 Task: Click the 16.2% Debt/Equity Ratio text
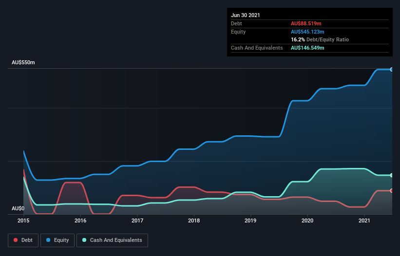click(320, 39)
